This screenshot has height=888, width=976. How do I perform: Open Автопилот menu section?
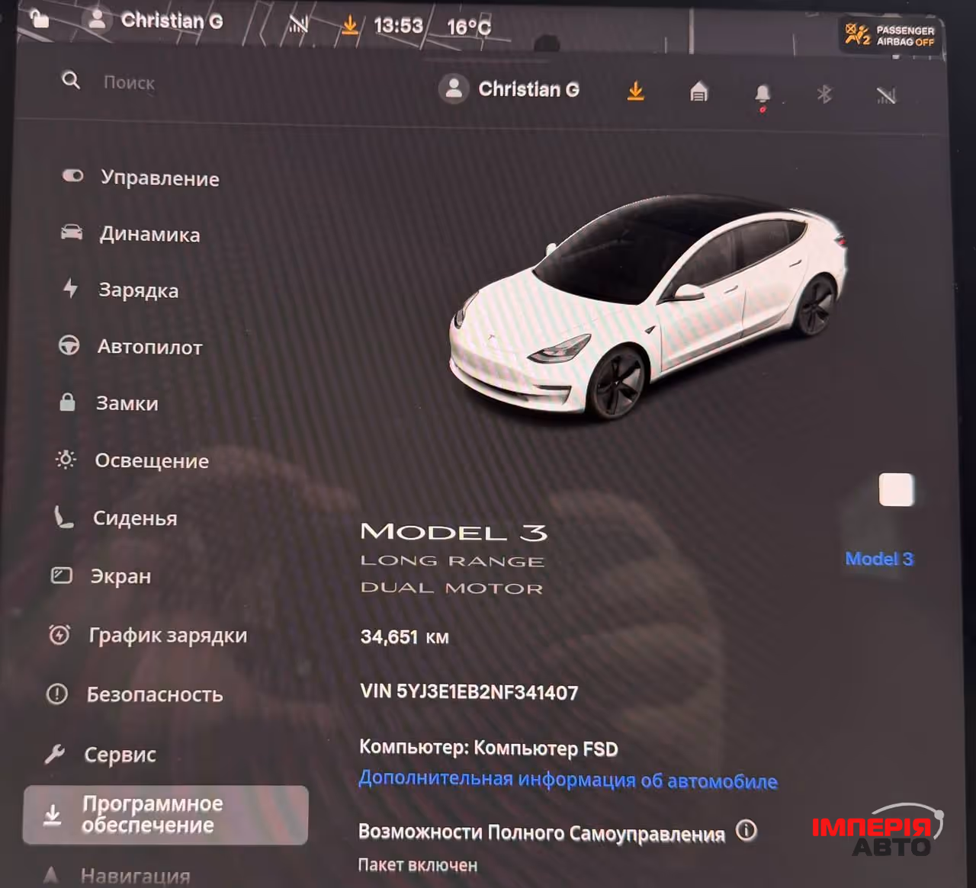pos(131,347)
